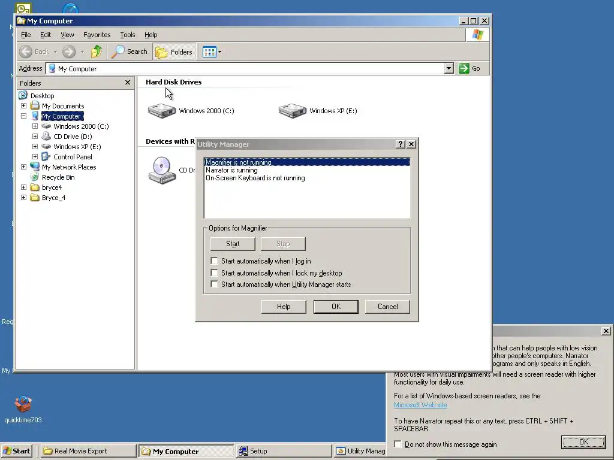
Task: Expand My Documents tree node
Action: (23, 105)
